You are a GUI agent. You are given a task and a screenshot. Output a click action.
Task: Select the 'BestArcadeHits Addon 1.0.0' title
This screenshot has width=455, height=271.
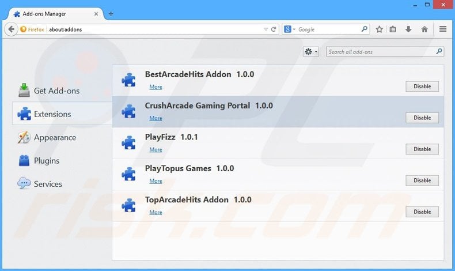tap(199, 74)
